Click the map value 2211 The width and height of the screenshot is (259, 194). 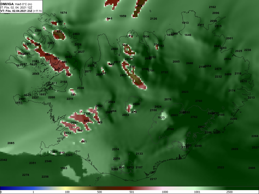click(70, 99)
